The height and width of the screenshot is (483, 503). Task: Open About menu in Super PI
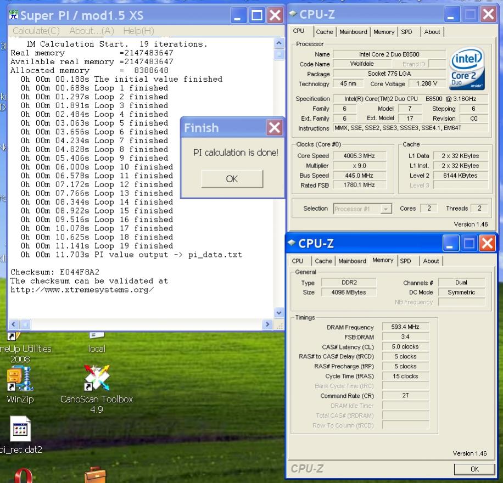pos(92,31)
